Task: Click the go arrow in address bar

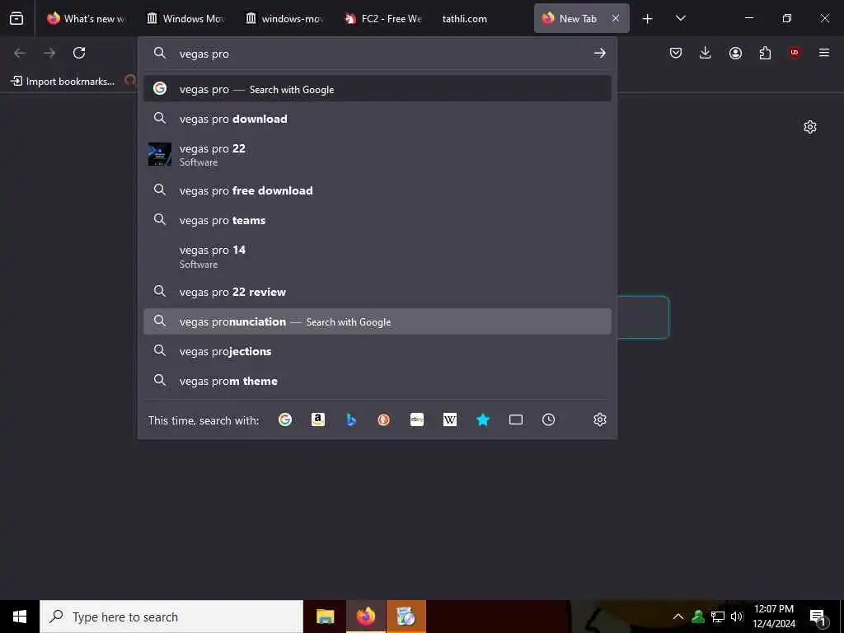Action: [600, 53]
